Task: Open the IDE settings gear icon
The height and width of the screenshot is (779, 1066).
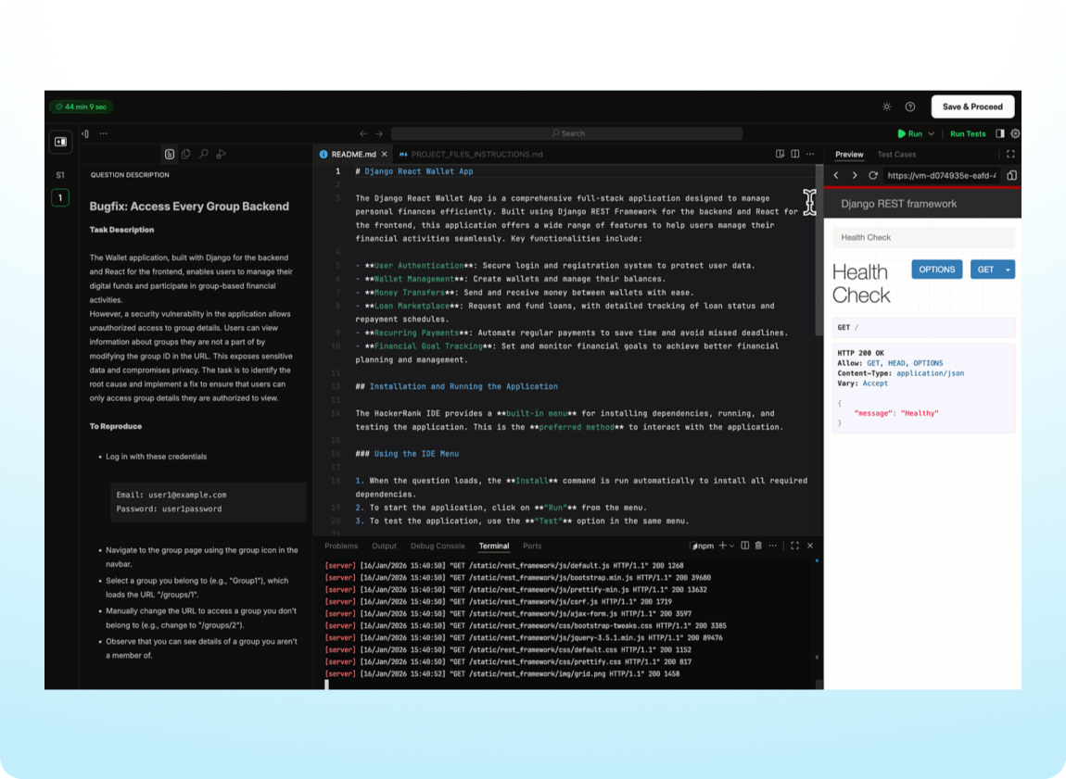Action: pyautogui.click(x=1015, y=133)
